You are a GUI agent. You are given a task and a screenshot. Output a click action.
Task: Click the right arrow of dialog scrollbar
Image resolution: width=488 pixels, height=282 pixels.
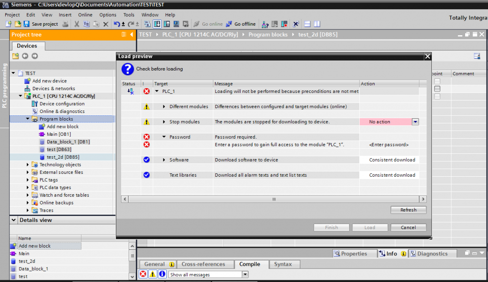[423, 199]
